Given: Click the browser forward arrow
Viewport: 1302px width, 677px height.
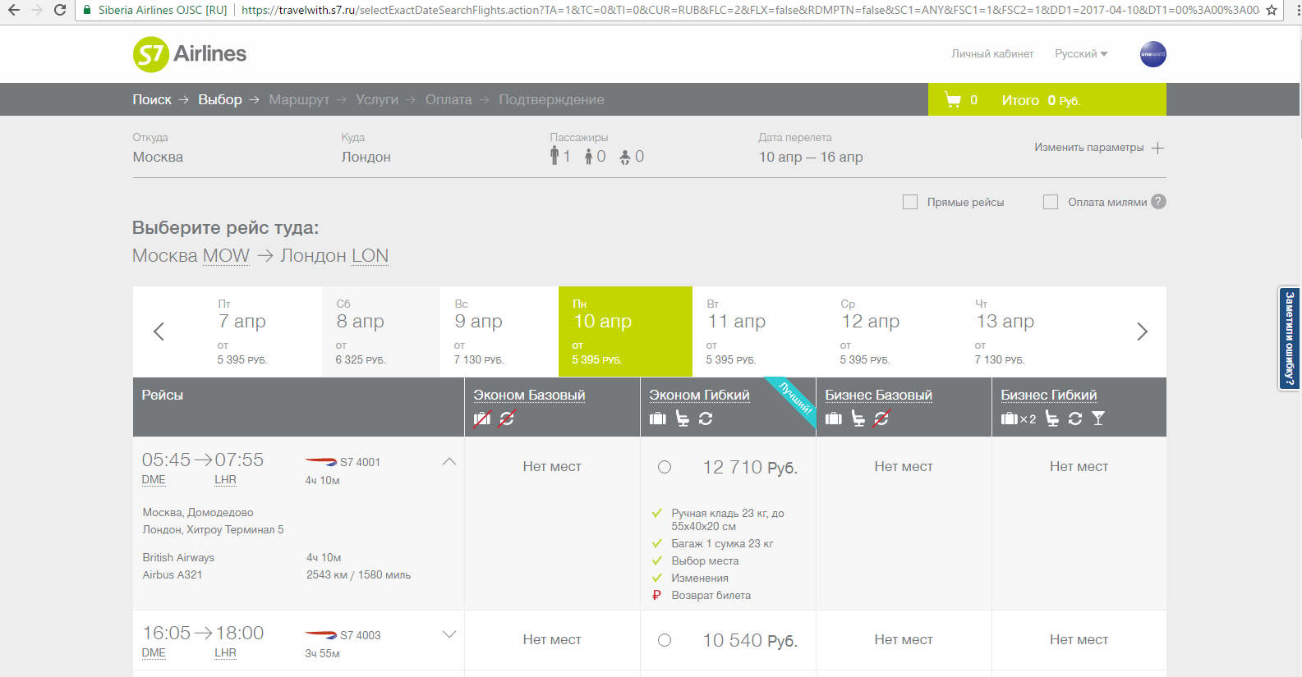Looking at the screenshot, I should click(x=37, y=10).
